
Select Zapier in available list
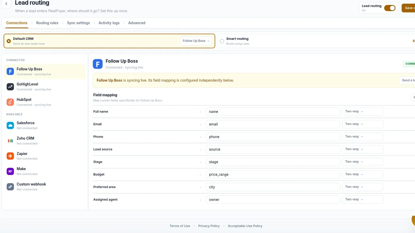tap(45, 156)
